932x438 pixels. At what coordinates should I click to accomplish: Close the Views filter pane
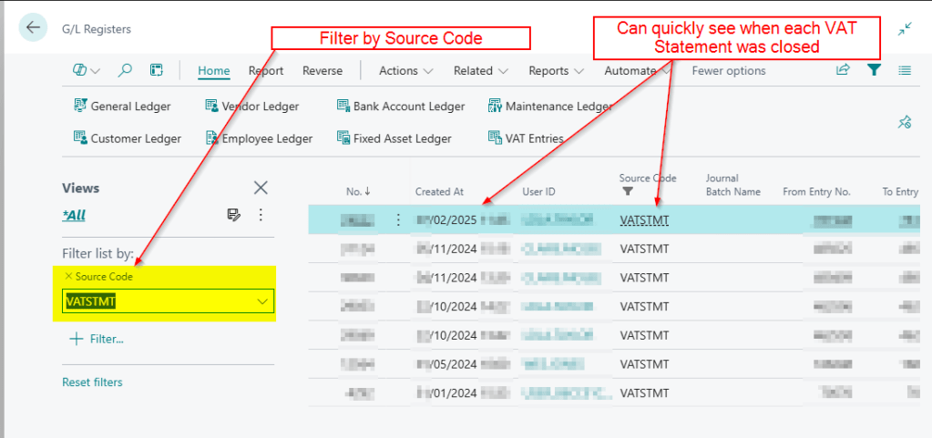(261, 188)
